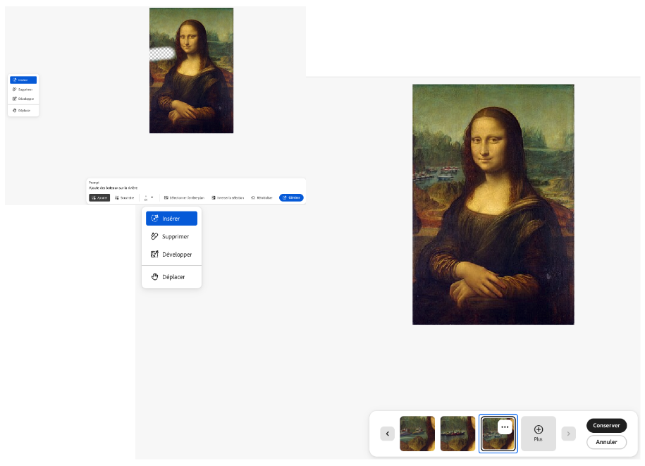645x466 pixels.
Task: Open the three-dot options on selected variation
Action: coord(504,427)
